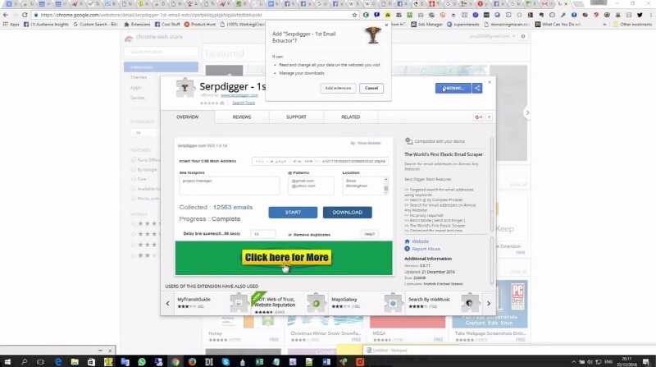Open the RELATED tab
Screen dimensions: 656x367
(351, 117)
